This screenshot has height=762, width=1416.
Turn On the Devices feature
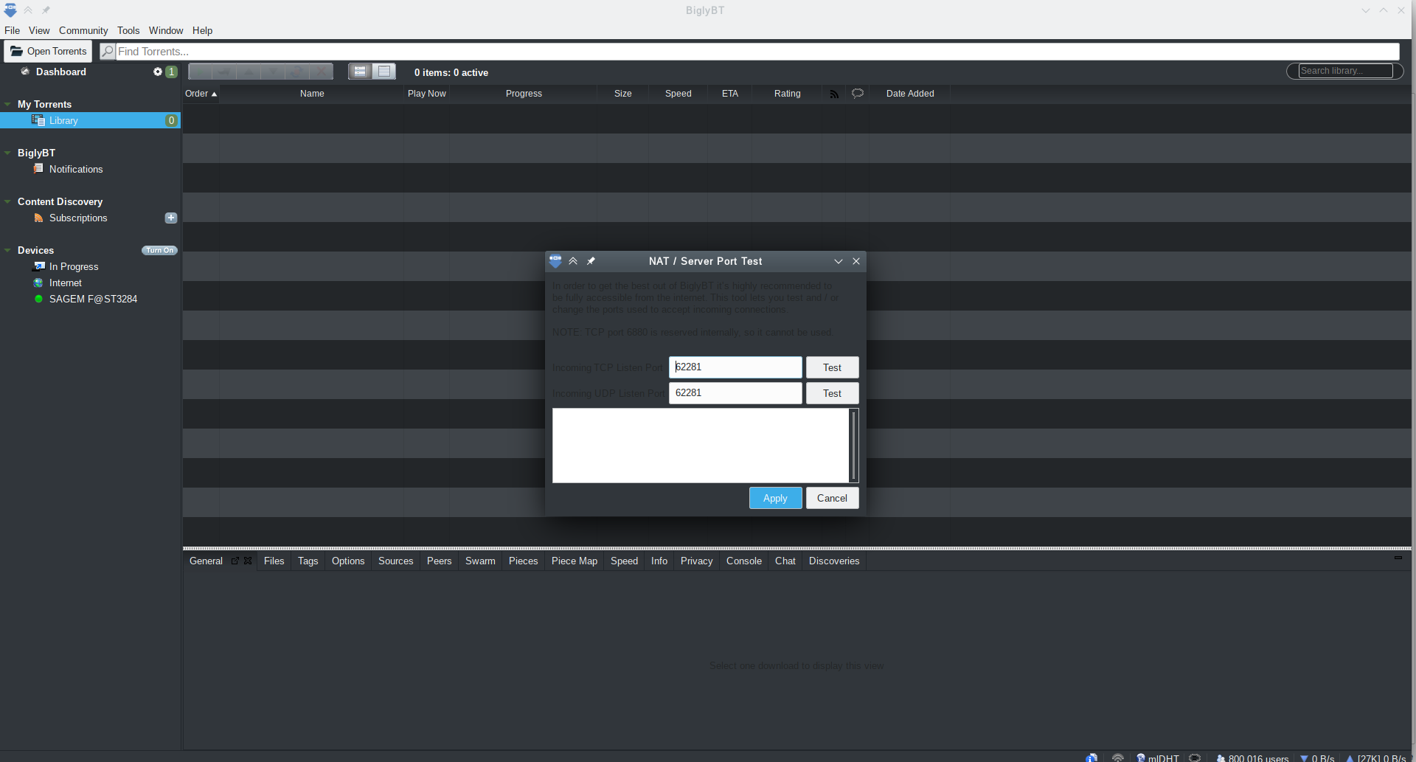tap(159, 250)
